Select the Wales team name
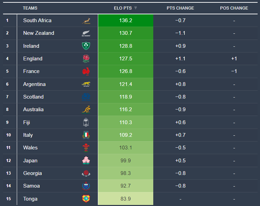This screenshot has height=206, width=260. (x=30, y=148)
